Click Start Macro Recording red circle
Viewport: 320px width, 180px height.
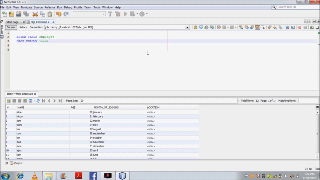click(x=299, y=27)
